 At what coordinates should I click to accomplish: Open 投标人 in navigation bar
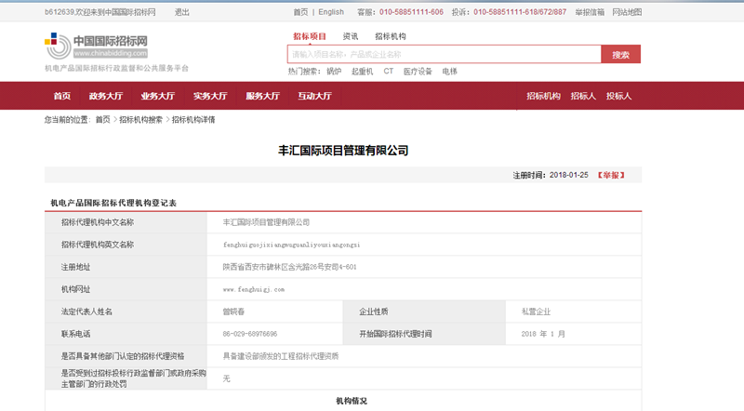point(618,96)
